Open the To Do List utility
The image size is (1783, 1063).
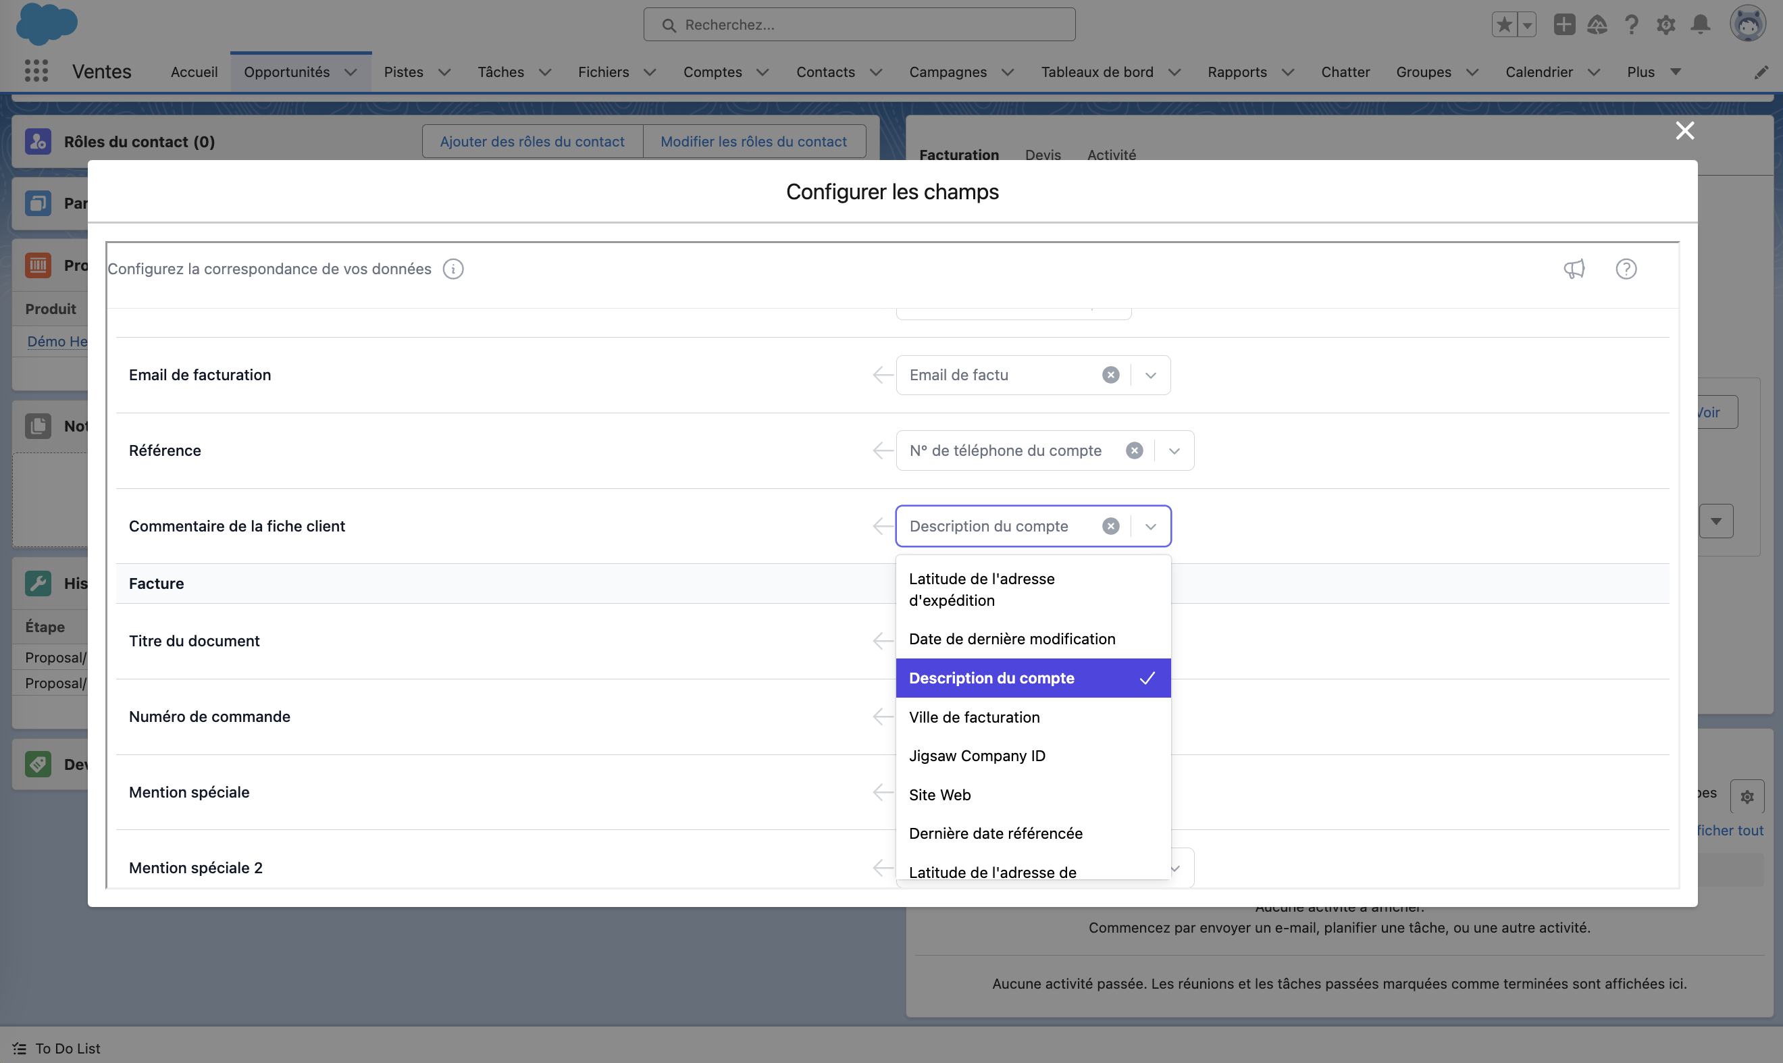[56, 1048]
